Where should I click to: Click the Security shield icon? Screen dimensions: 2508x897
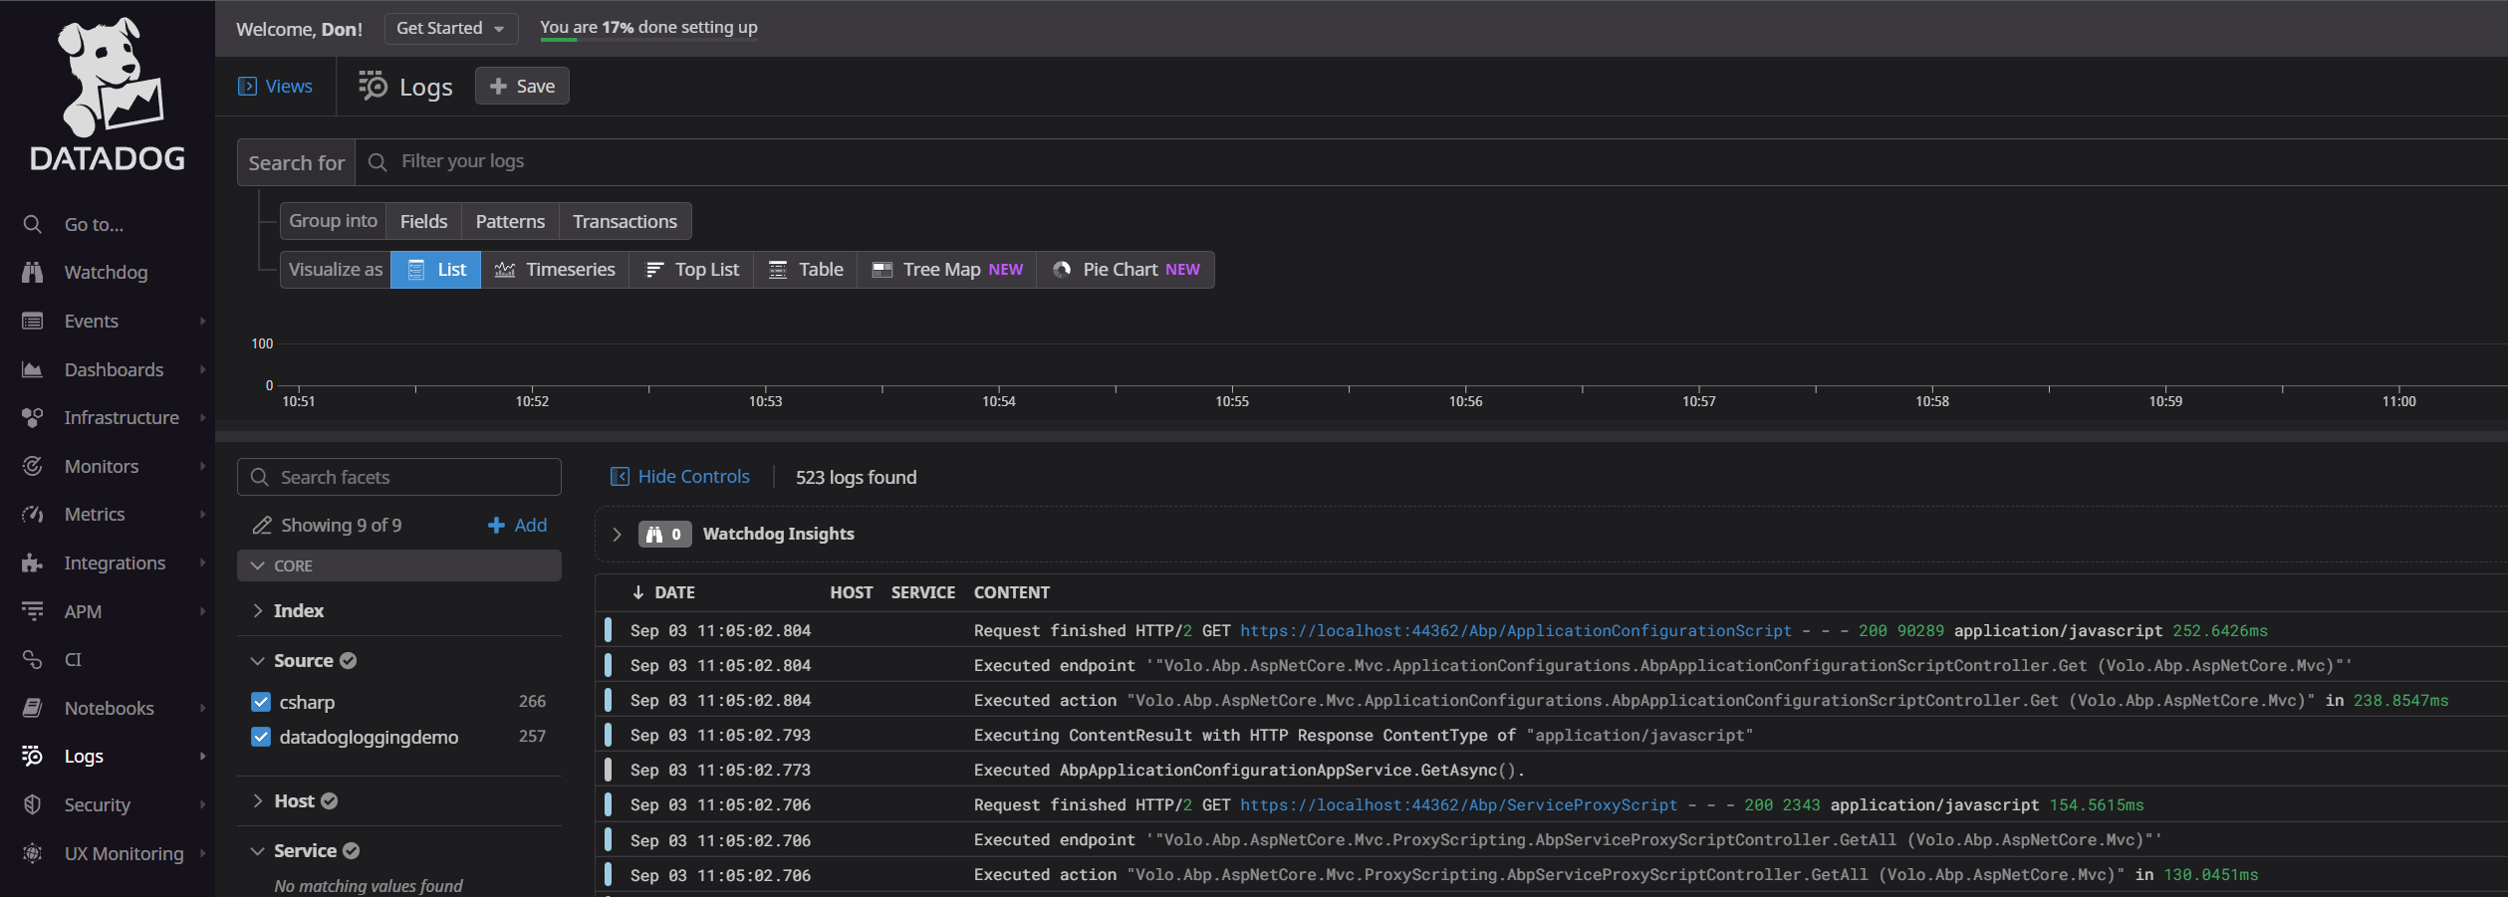tap(33, 804)
